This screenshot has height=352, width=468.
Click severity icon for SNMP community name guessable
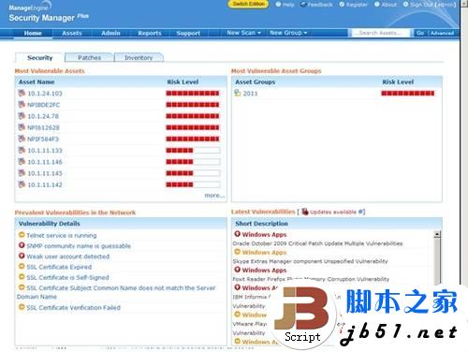click(22, 245)
